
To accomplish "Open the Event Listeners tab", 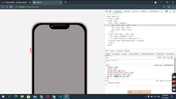I will click(134, 54).
